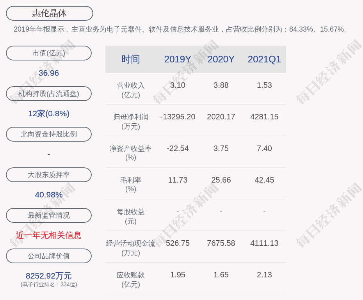Click the 2019年年报显示 description sentence
The width and height of the screenshot is (363, 300).
[x=181, y=29]
